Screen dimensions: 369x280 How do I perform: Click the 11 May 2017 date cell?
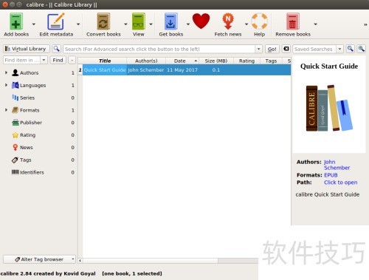tap(182, 69)
